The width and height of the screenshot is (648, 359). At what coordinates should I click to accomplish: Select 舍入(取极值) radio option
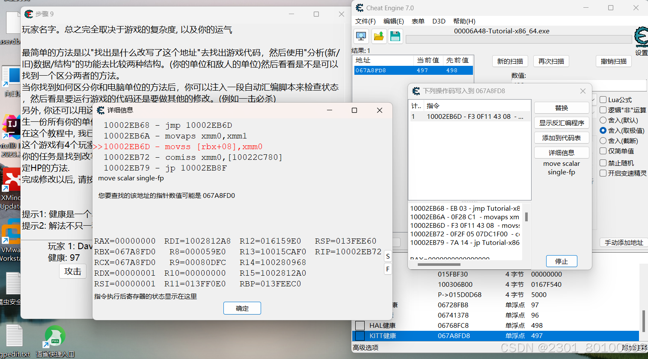click(603, 130)
